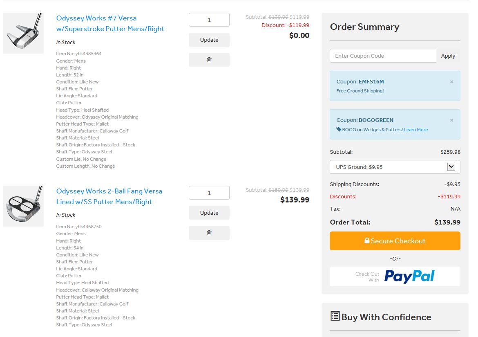Update quantity for Odyssey Works #7 Versa

coord(209,40)
